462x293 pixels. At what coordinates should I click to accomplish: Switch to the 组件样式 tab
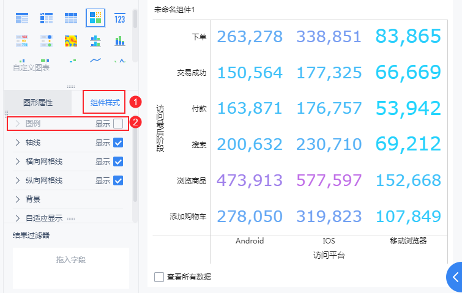click(x=105, y=103)
